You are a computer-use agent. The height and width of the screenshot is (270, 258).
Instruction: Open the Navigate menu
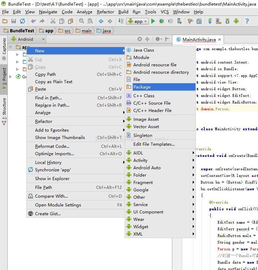[48, 12]
